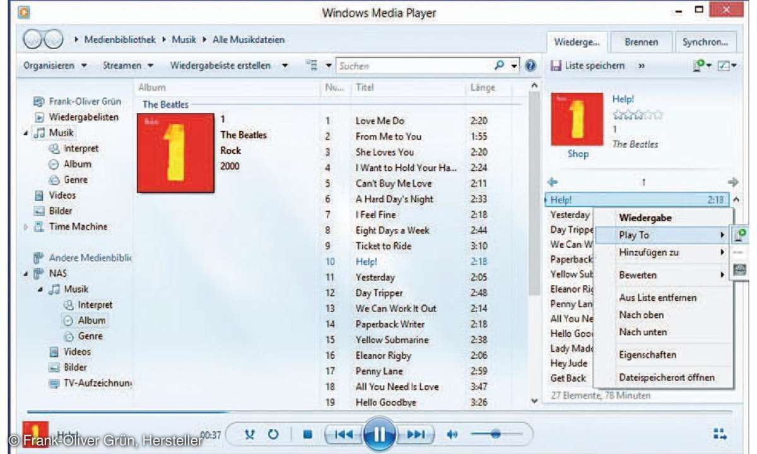Switch to the Synchronisieren tab
The width and height of the screenshot is (757, 454).
pyautogui.click(x=705, y=42)
